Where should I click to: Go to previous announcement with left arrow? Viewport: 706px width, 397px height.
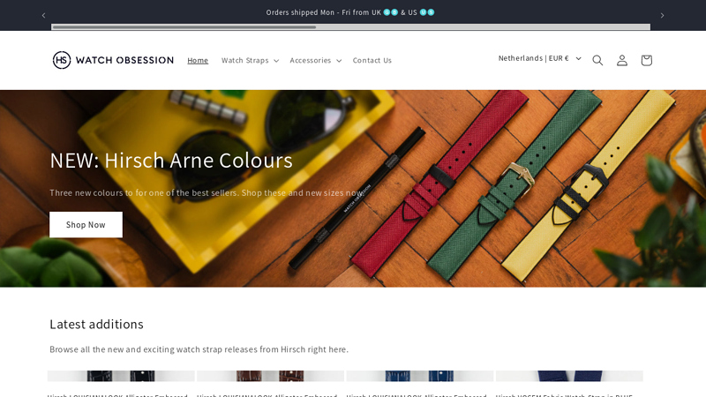pyautogui.click(x=44, y=15)
